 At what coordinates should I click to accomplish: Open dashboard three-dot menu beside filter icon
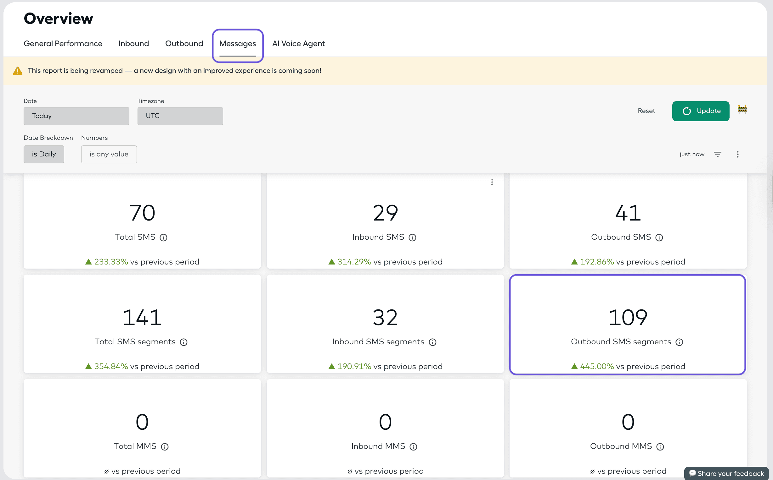coord(738,154)
